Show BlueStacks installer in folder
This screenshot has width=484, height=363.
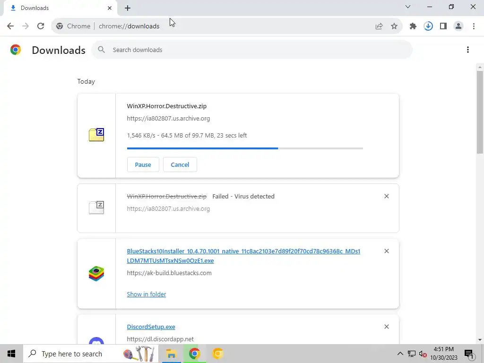click(147, 294)
